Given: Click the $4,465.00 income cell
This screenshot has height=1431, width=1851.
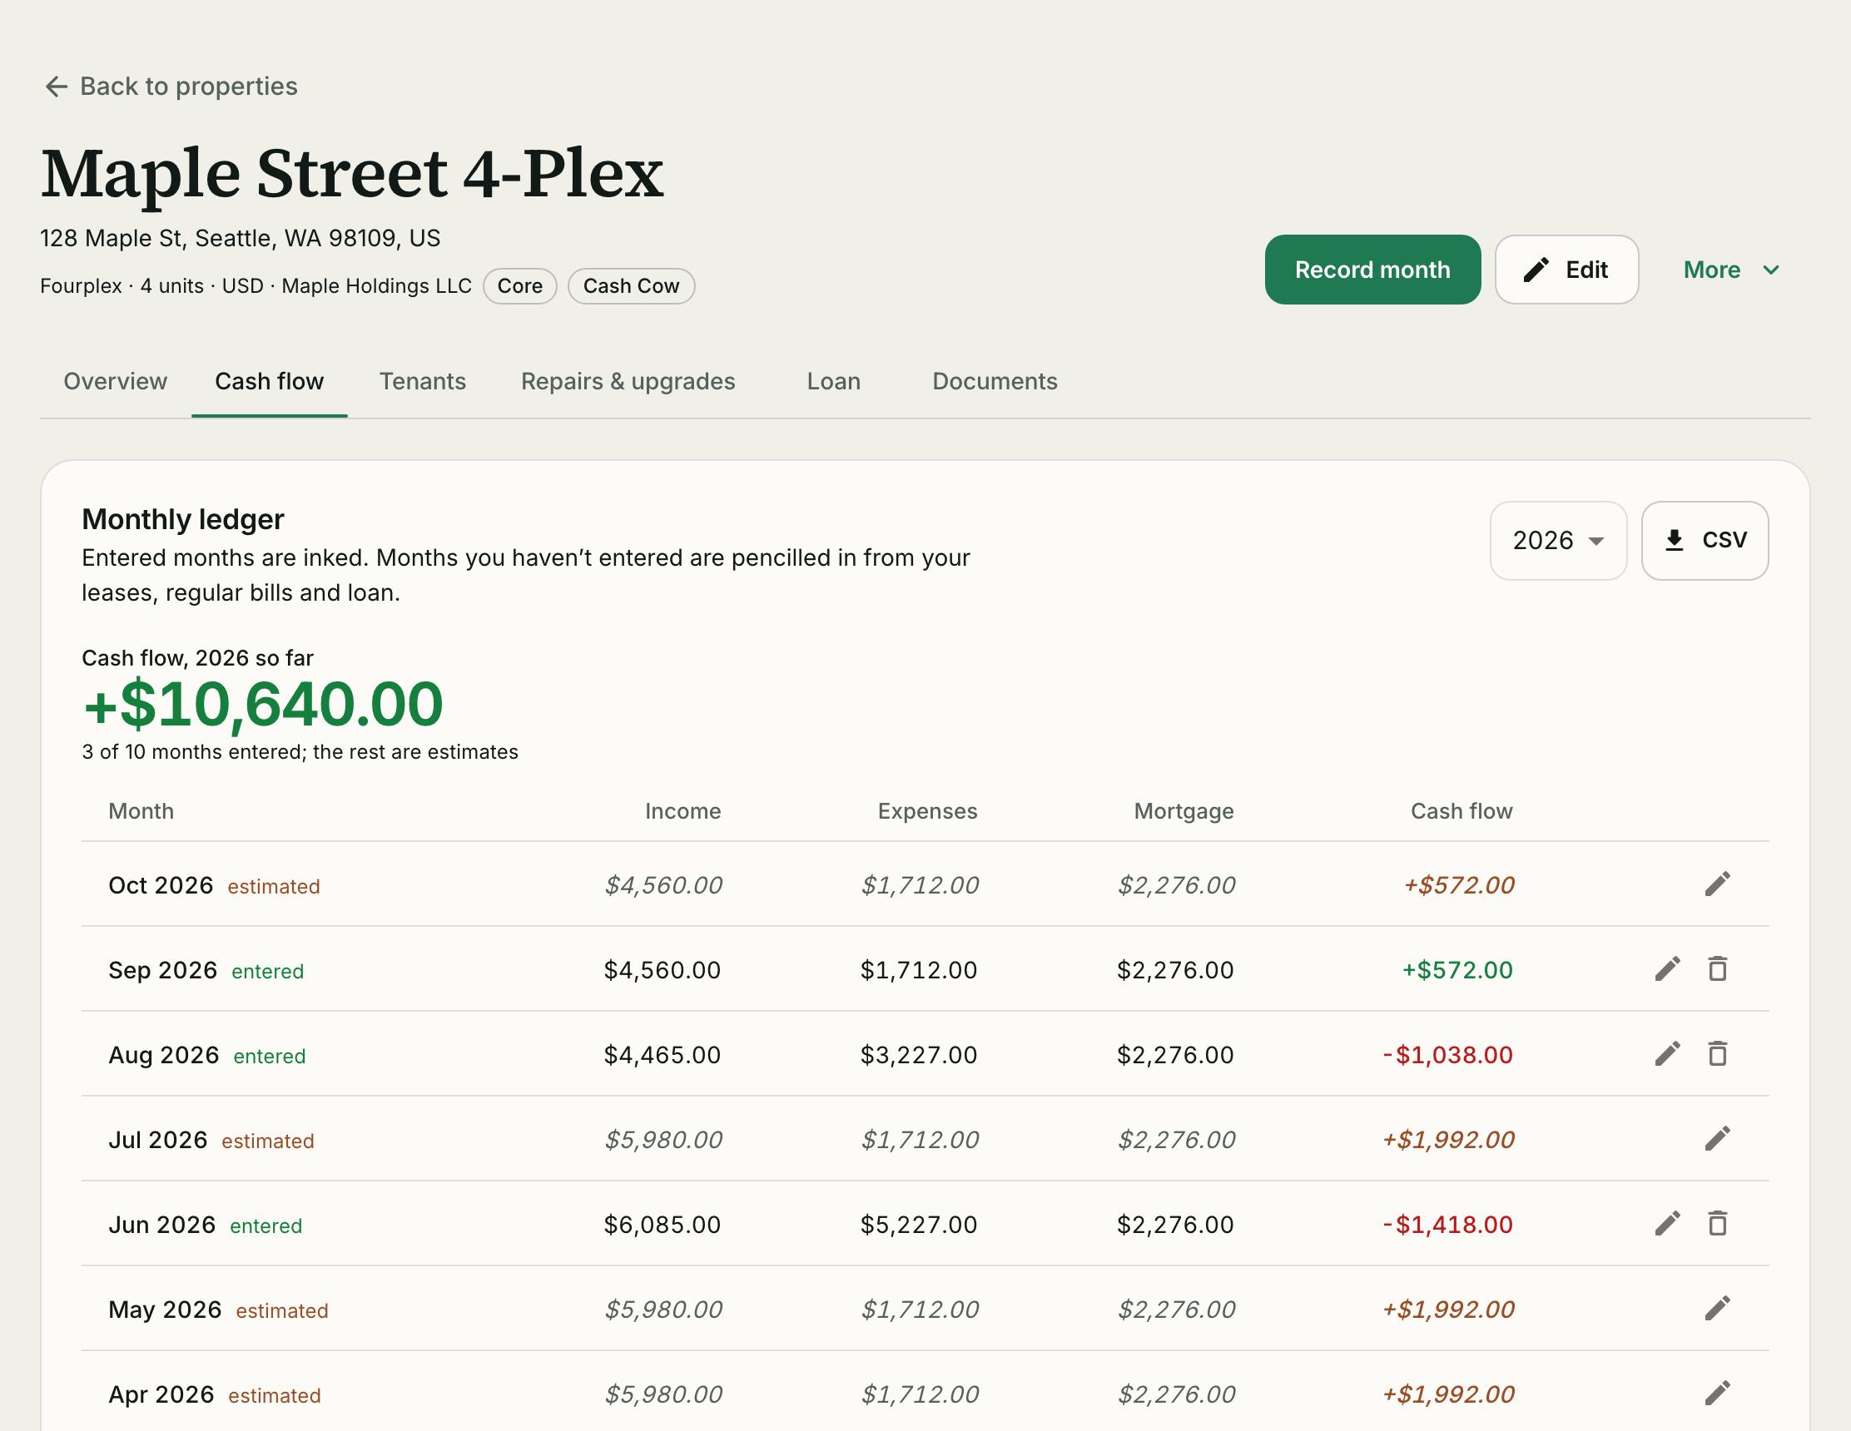Looking at the screenshot, I should pos(662,1055).
